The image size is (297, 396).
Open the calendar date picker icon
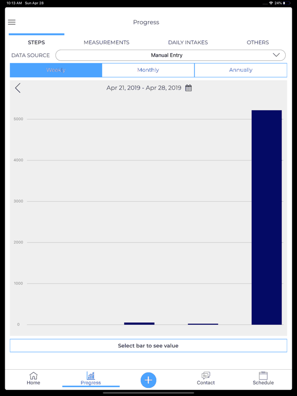coord(188,88)
